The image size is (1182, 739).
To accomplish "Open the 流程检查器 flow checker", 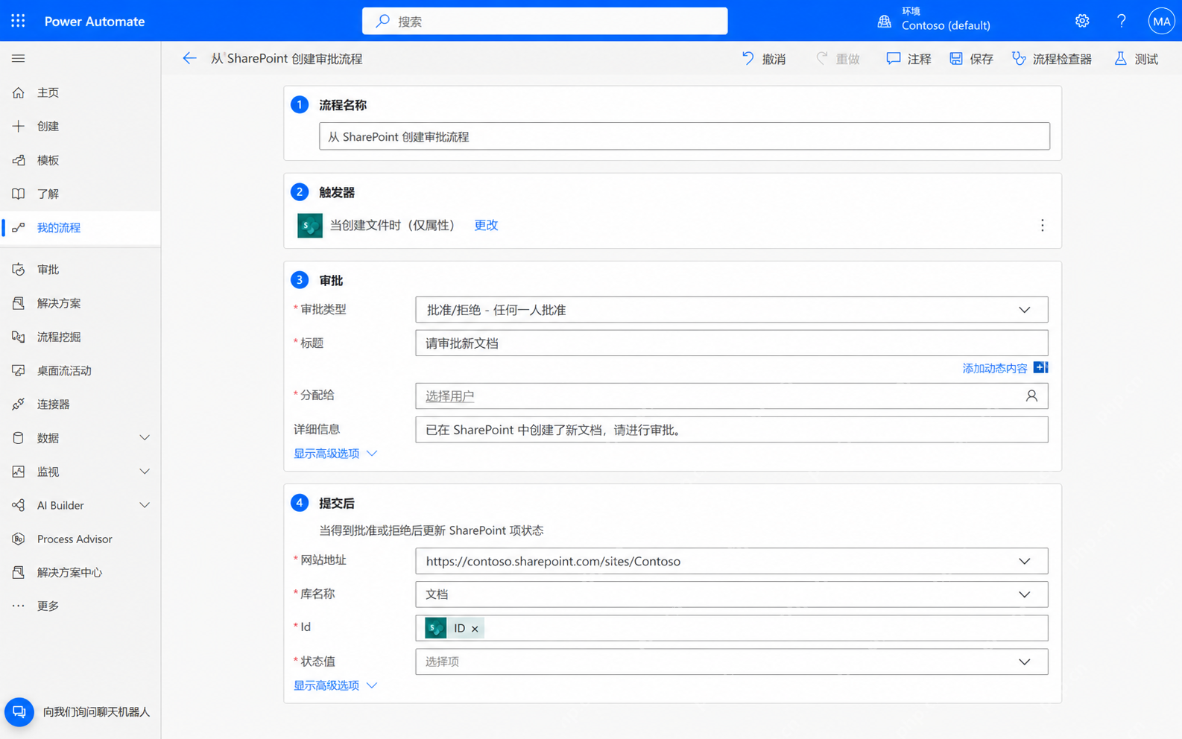I will coord(1052,59).
